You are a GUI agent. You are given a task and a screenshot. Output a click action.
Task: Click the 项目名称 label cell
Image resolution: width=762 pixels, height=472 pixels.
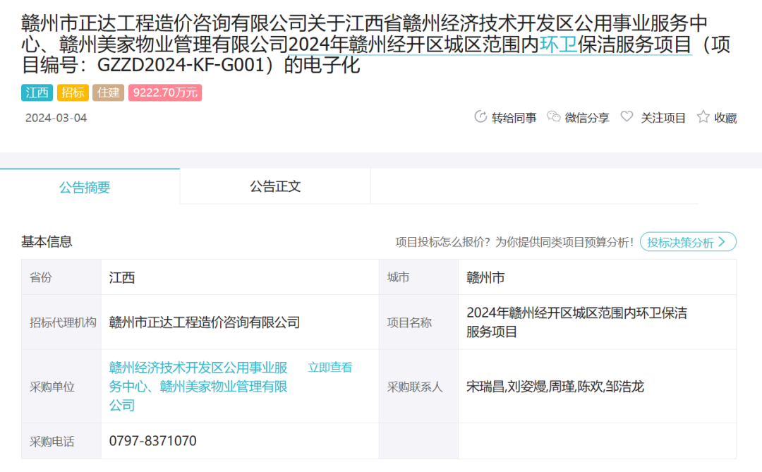[418, 322]
